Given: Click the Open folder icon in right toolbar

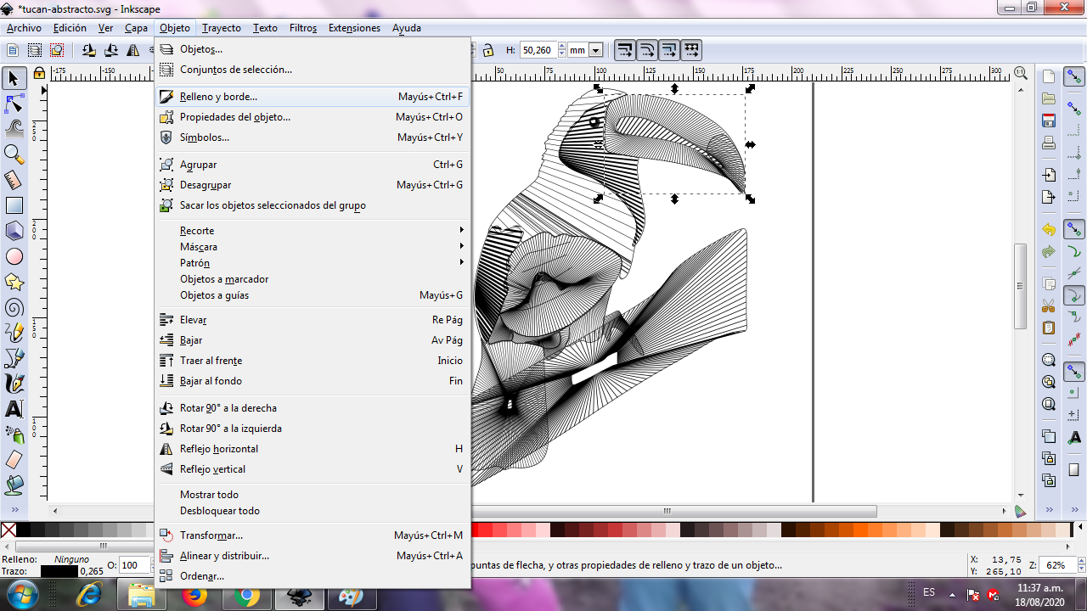Looking at the screenshot, I should 1049,98.
